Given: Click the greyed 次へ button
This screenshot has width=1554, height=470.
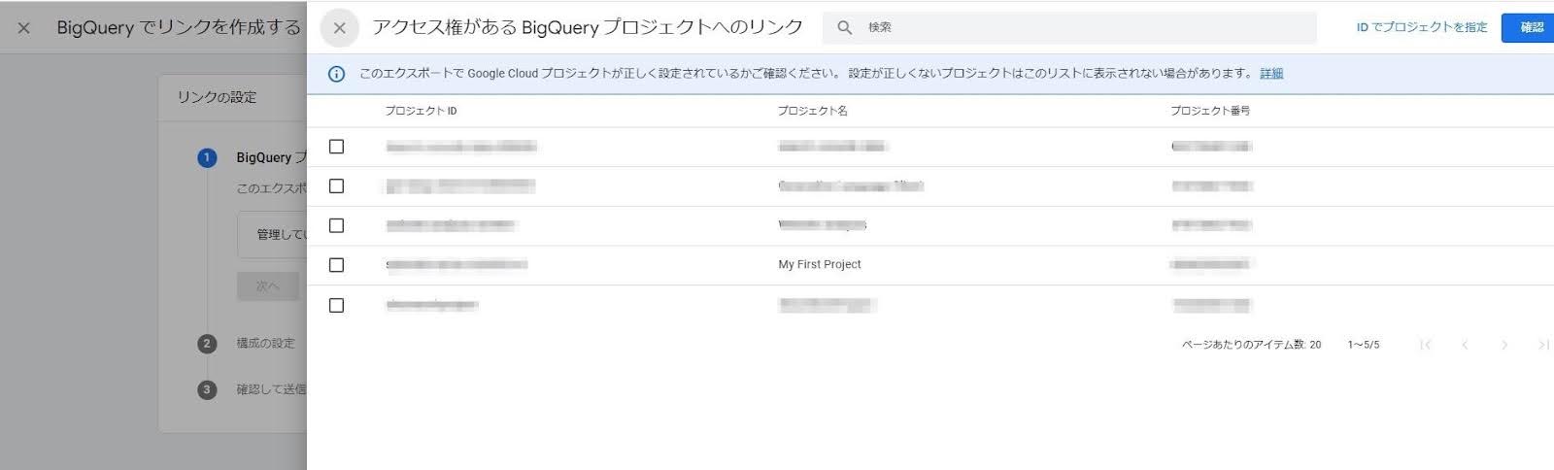Looking at the screenshot, I should point(268,285).
